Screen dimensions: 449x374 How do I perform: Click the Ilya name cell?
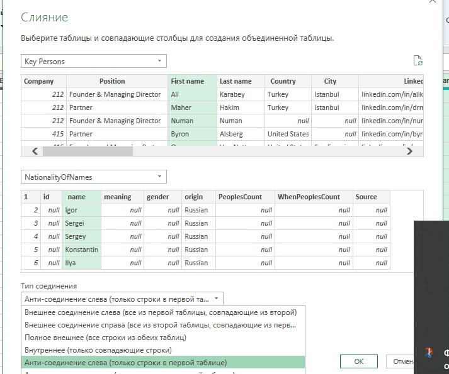82,263
